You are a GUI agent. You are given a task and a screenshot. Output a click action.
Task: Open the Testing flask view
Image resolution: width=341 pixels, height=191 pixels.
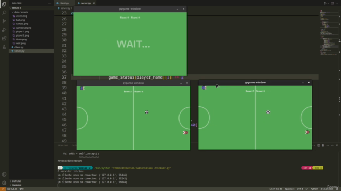pyautogui.click(x=4, y=47)
